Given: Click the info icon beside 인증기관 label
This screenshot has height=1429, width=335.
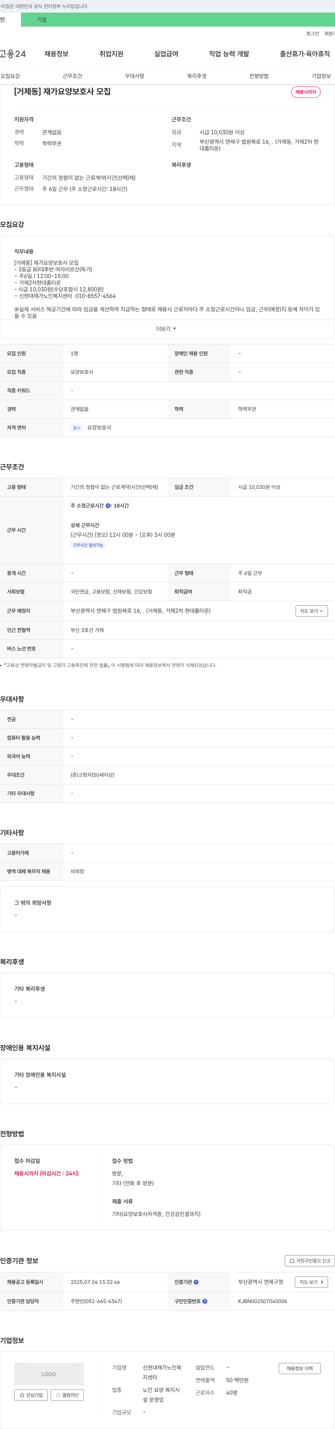Looking at the screenshot, I should [196, 1282].
